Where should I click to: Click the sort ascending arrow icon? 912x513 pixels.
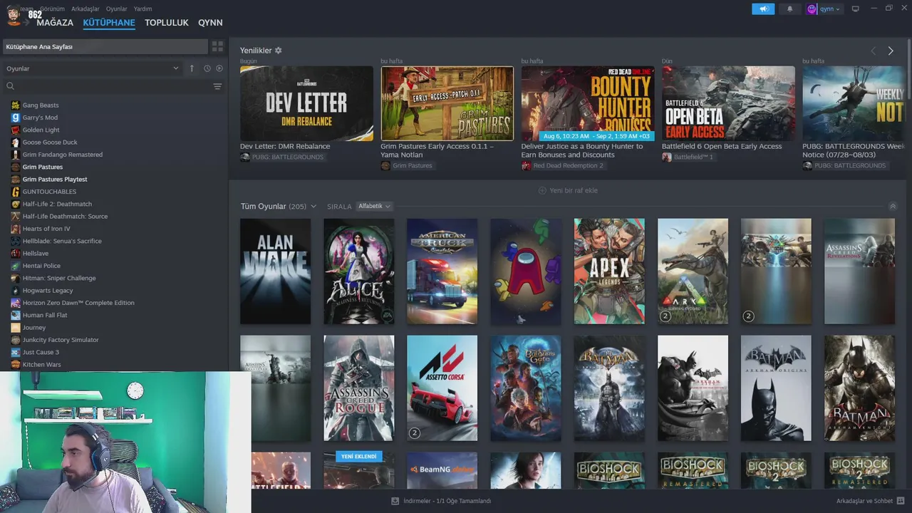192,68
